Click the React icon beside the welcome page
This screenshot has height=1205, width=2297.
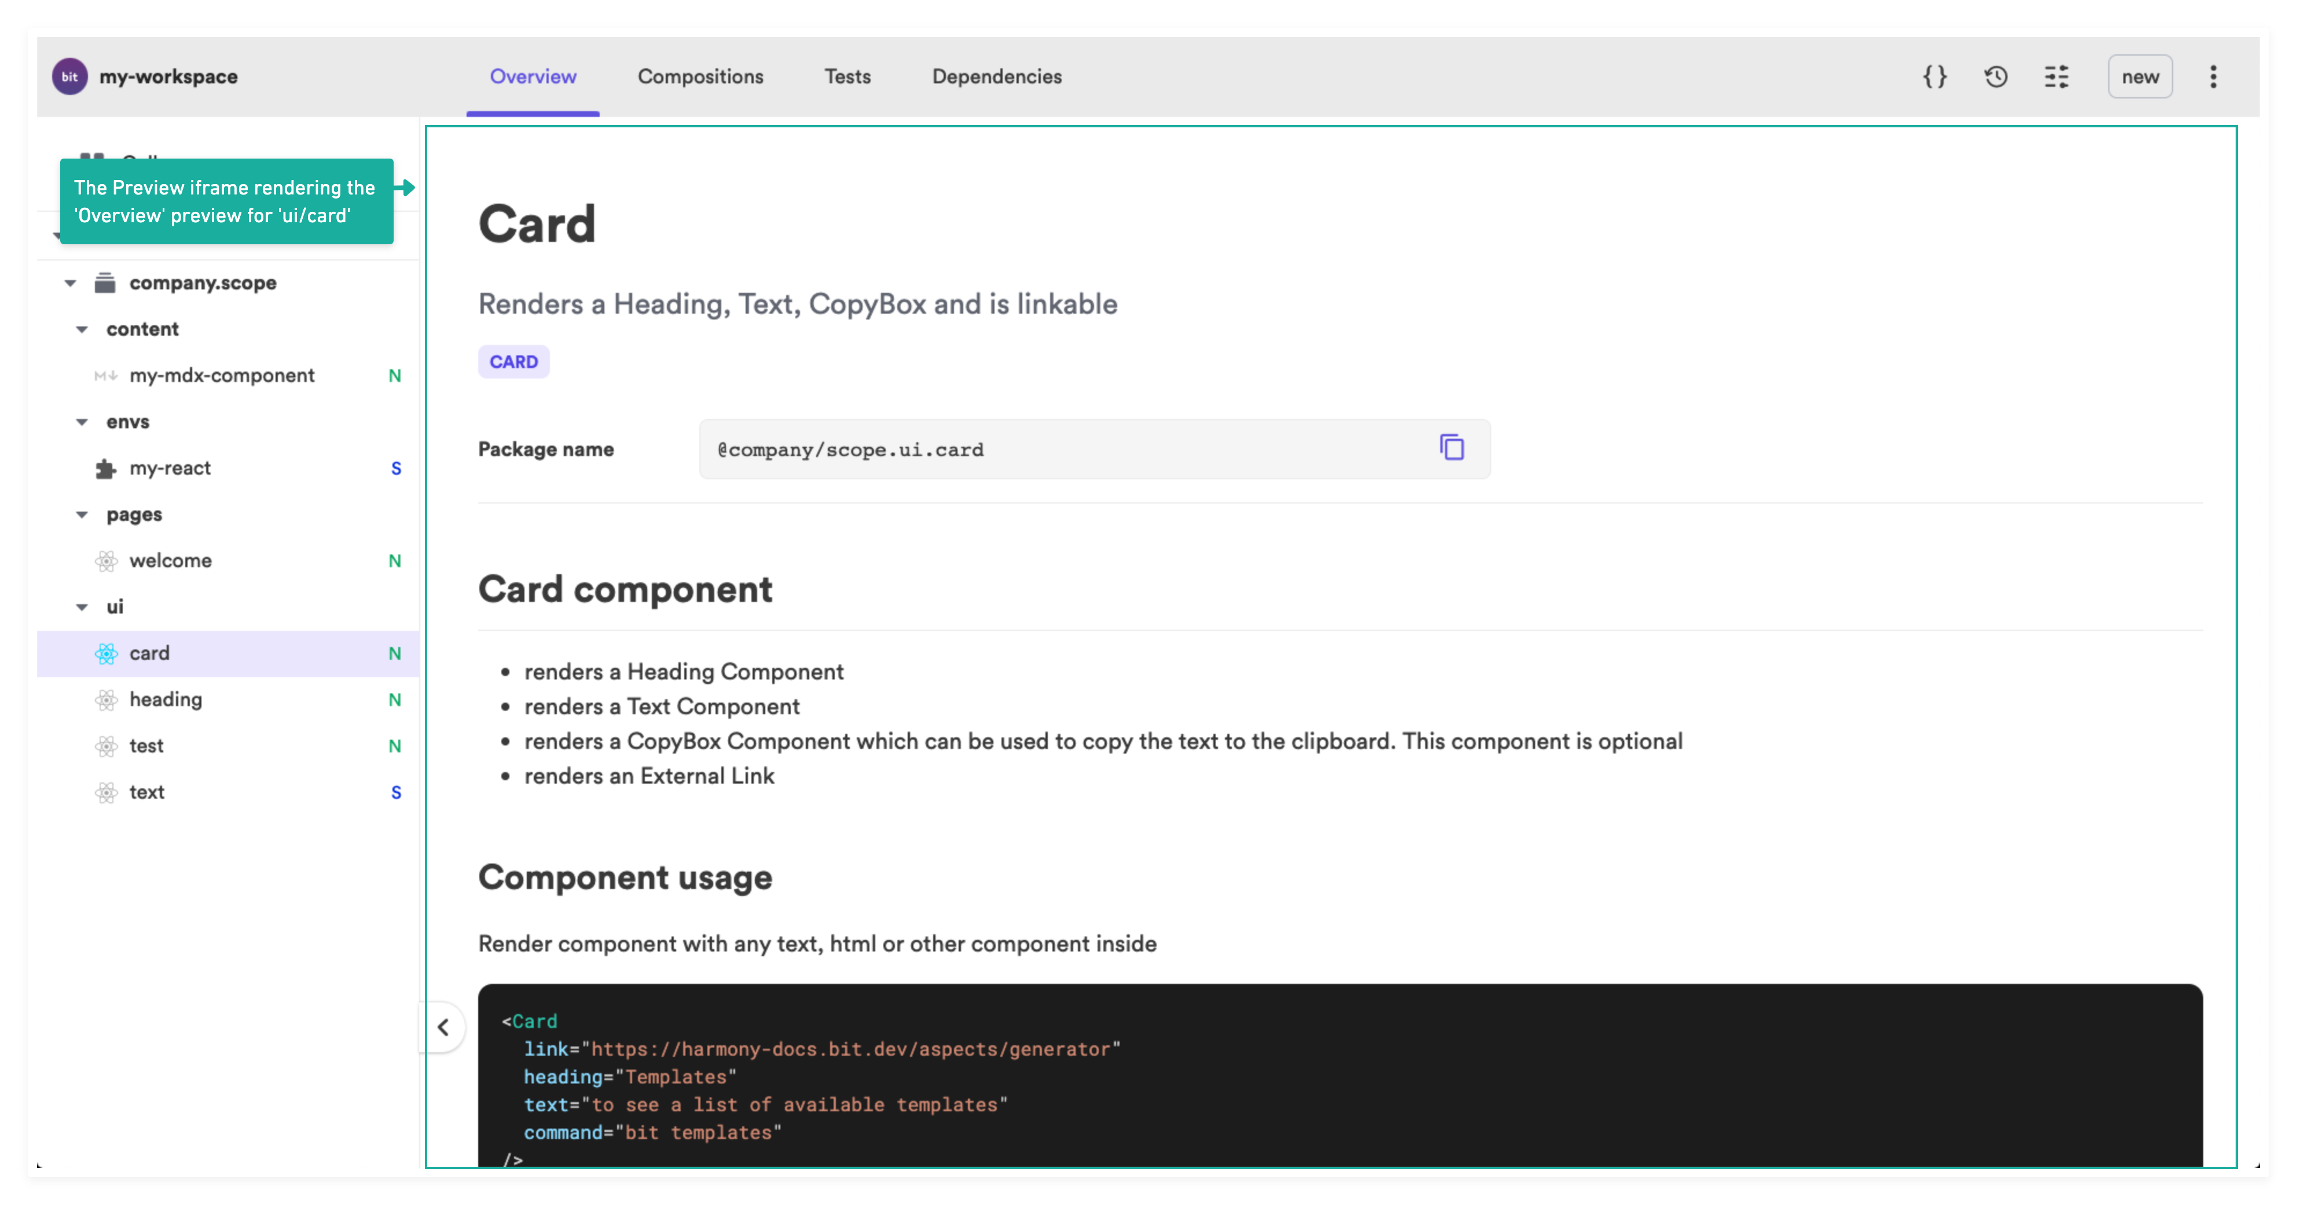(106, 561)
